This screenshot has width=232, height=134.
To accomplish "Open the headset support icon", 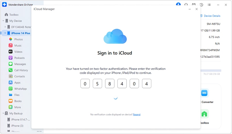I will pos(186,5).
